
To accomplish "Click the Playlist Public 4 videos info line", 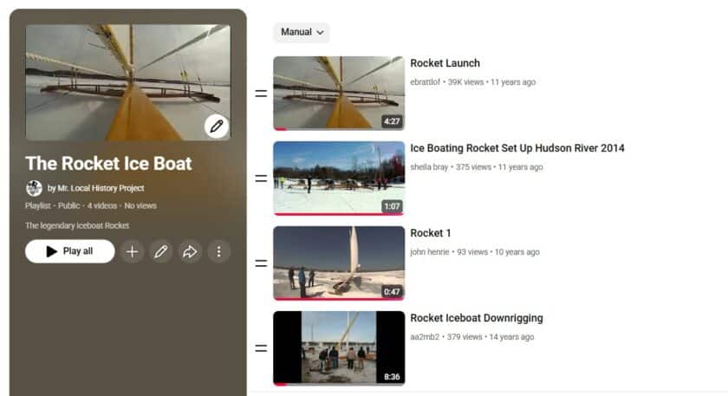I will (x=91, y=205).
